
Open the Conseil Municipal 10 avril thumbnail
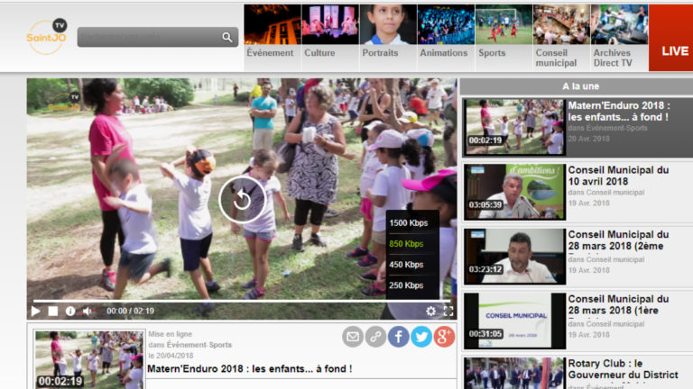tap(514, 192)
